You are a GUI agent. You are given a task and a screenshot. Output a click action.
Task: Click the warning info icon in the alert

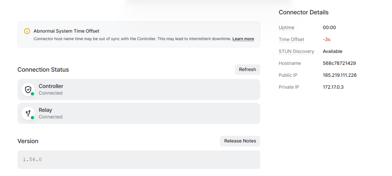tap(27, 31)
